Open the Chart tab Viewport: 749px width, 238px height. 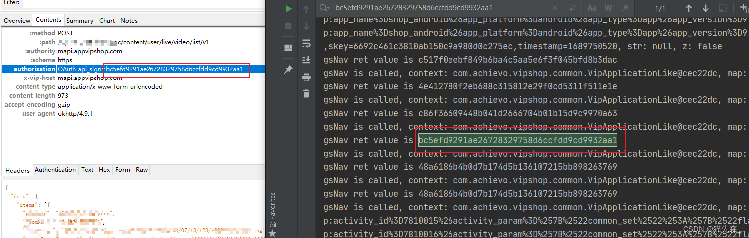pyautogui.click(x=107, y=20)
